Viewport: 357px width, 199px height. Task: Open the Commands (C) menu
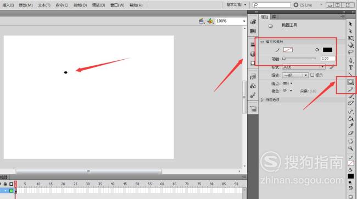62,5
